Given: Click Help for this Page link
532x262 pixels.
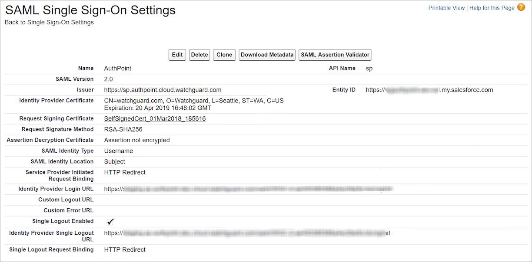Looking at the screenshot, I should click(x=492, y=8).
